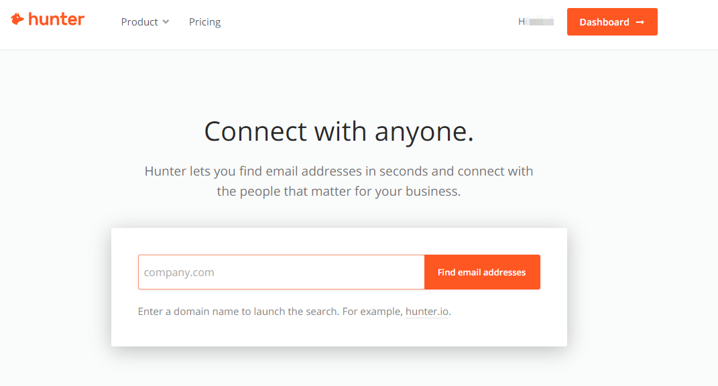Click the "Connect with anyone." heading

(x=339, y=131)
